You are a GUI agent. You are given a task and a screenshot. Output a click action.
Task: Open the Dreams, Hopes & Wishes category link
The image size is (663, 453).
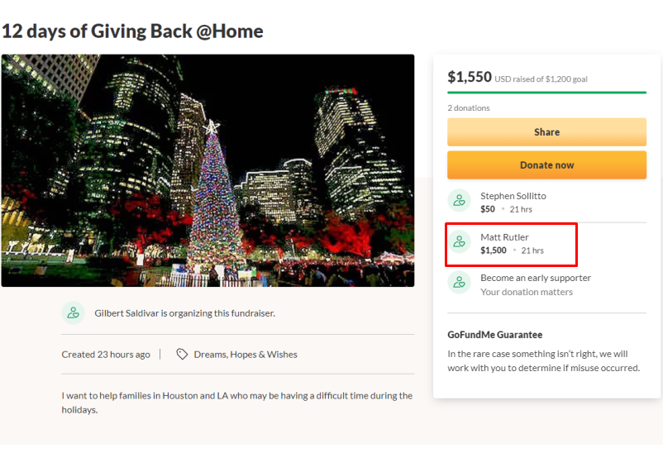(x=246, y=355)
